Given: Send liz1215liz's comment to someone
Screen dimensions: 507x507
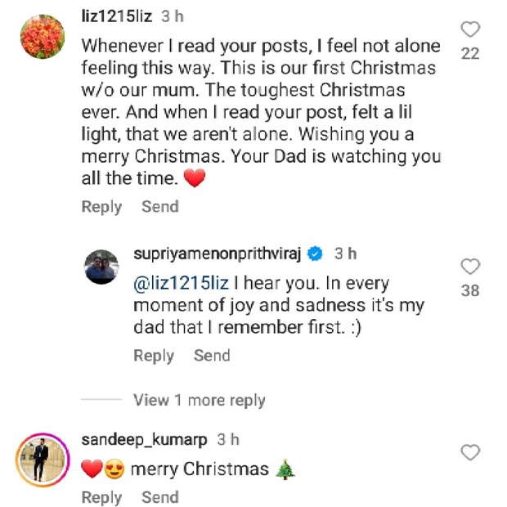Looking at the screenshot, I should pyautogui.click(x=160, y=207).
